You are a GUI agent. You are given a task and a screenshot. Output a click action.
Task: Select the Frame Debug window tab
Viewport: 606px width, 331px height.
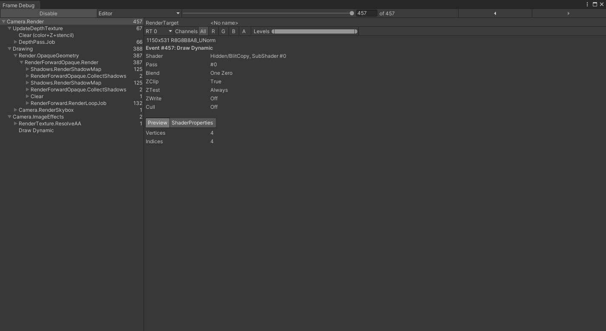(x=20, y=5)
